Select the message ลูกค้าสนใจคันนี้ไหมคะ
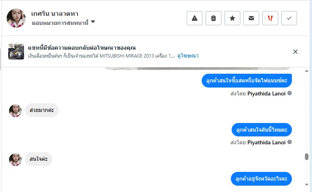312x192 pixels. point(262,130)
